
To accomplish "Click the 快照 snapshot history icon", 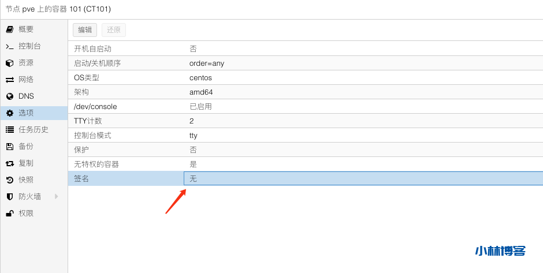I will [9, 180].
